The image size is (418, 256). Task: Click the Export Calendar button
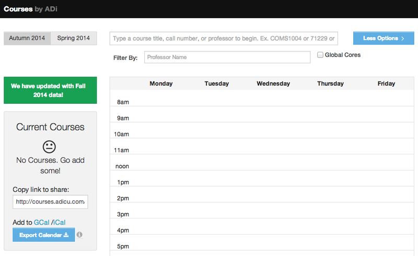tap(44, 235)
